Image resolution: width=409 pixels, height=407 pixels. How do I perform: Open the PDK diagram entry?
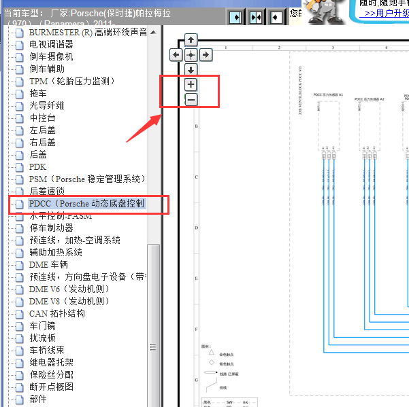click(37, 167)
